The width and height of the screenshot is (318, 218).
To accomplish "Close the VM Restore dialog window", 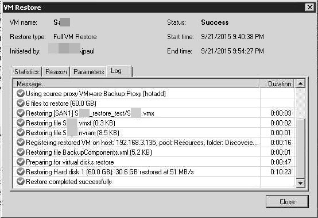I will tap(310, 7).
